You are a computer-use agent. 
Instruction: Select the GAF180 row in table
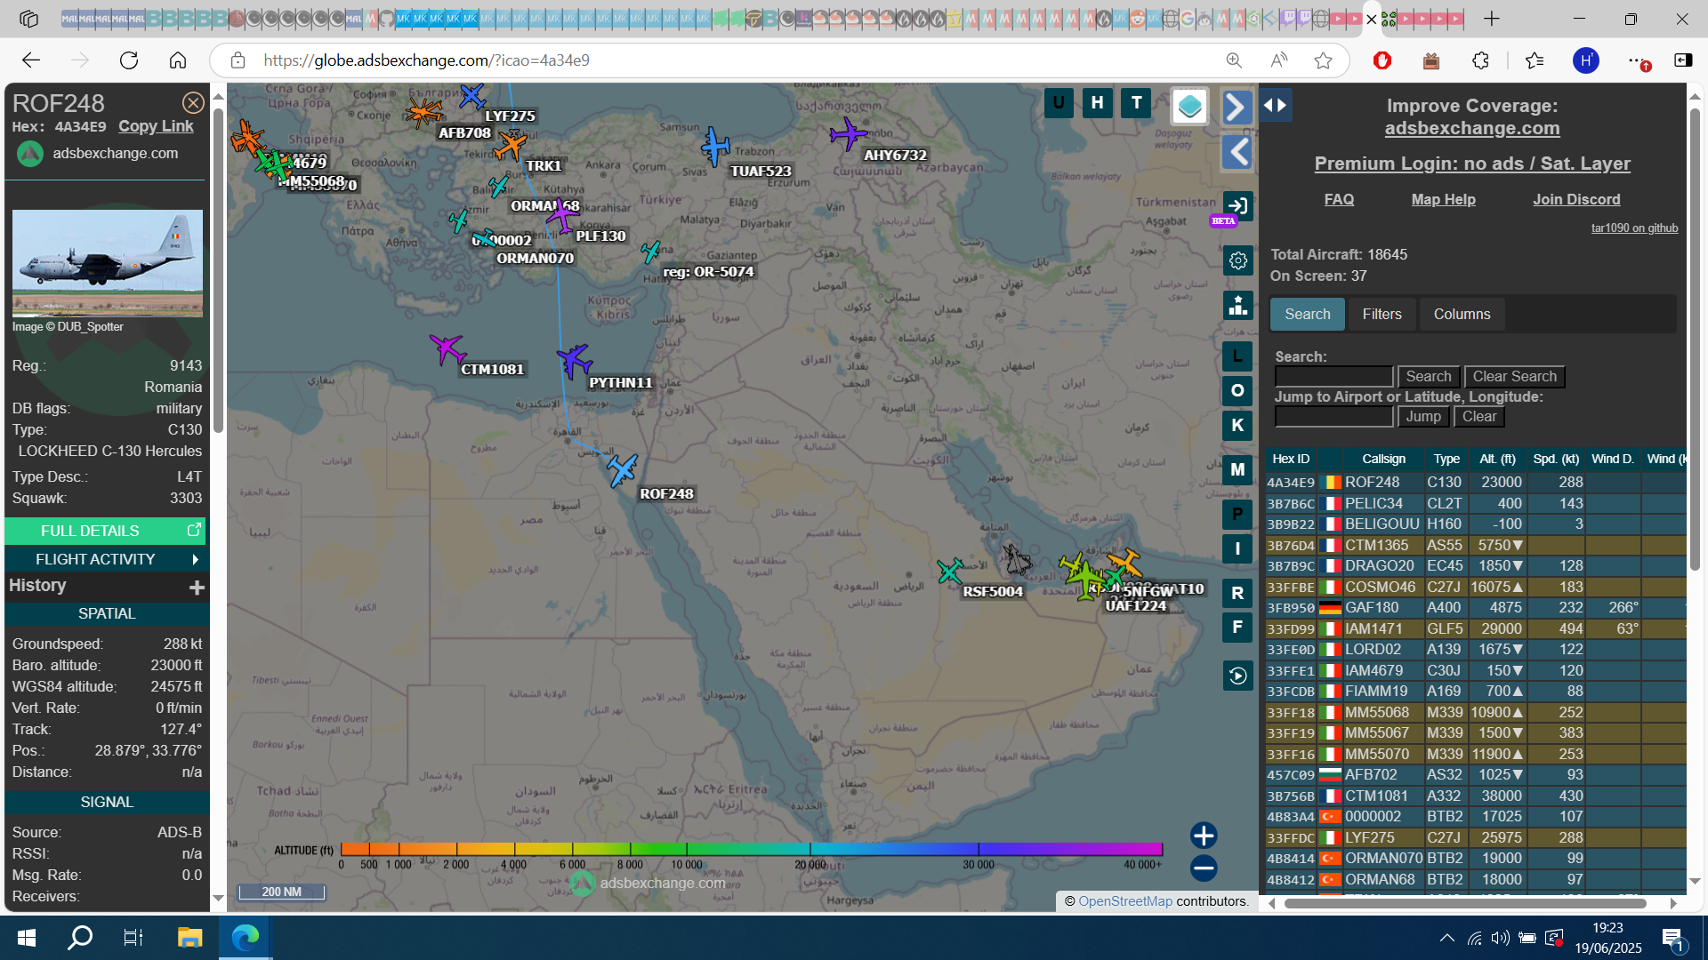(x=1475, y=608)
